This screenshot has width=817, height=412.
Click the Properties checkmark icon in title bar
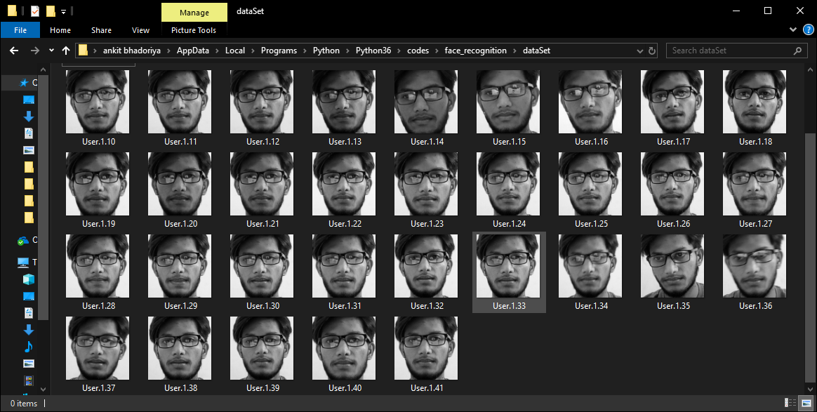coord(34,11)
